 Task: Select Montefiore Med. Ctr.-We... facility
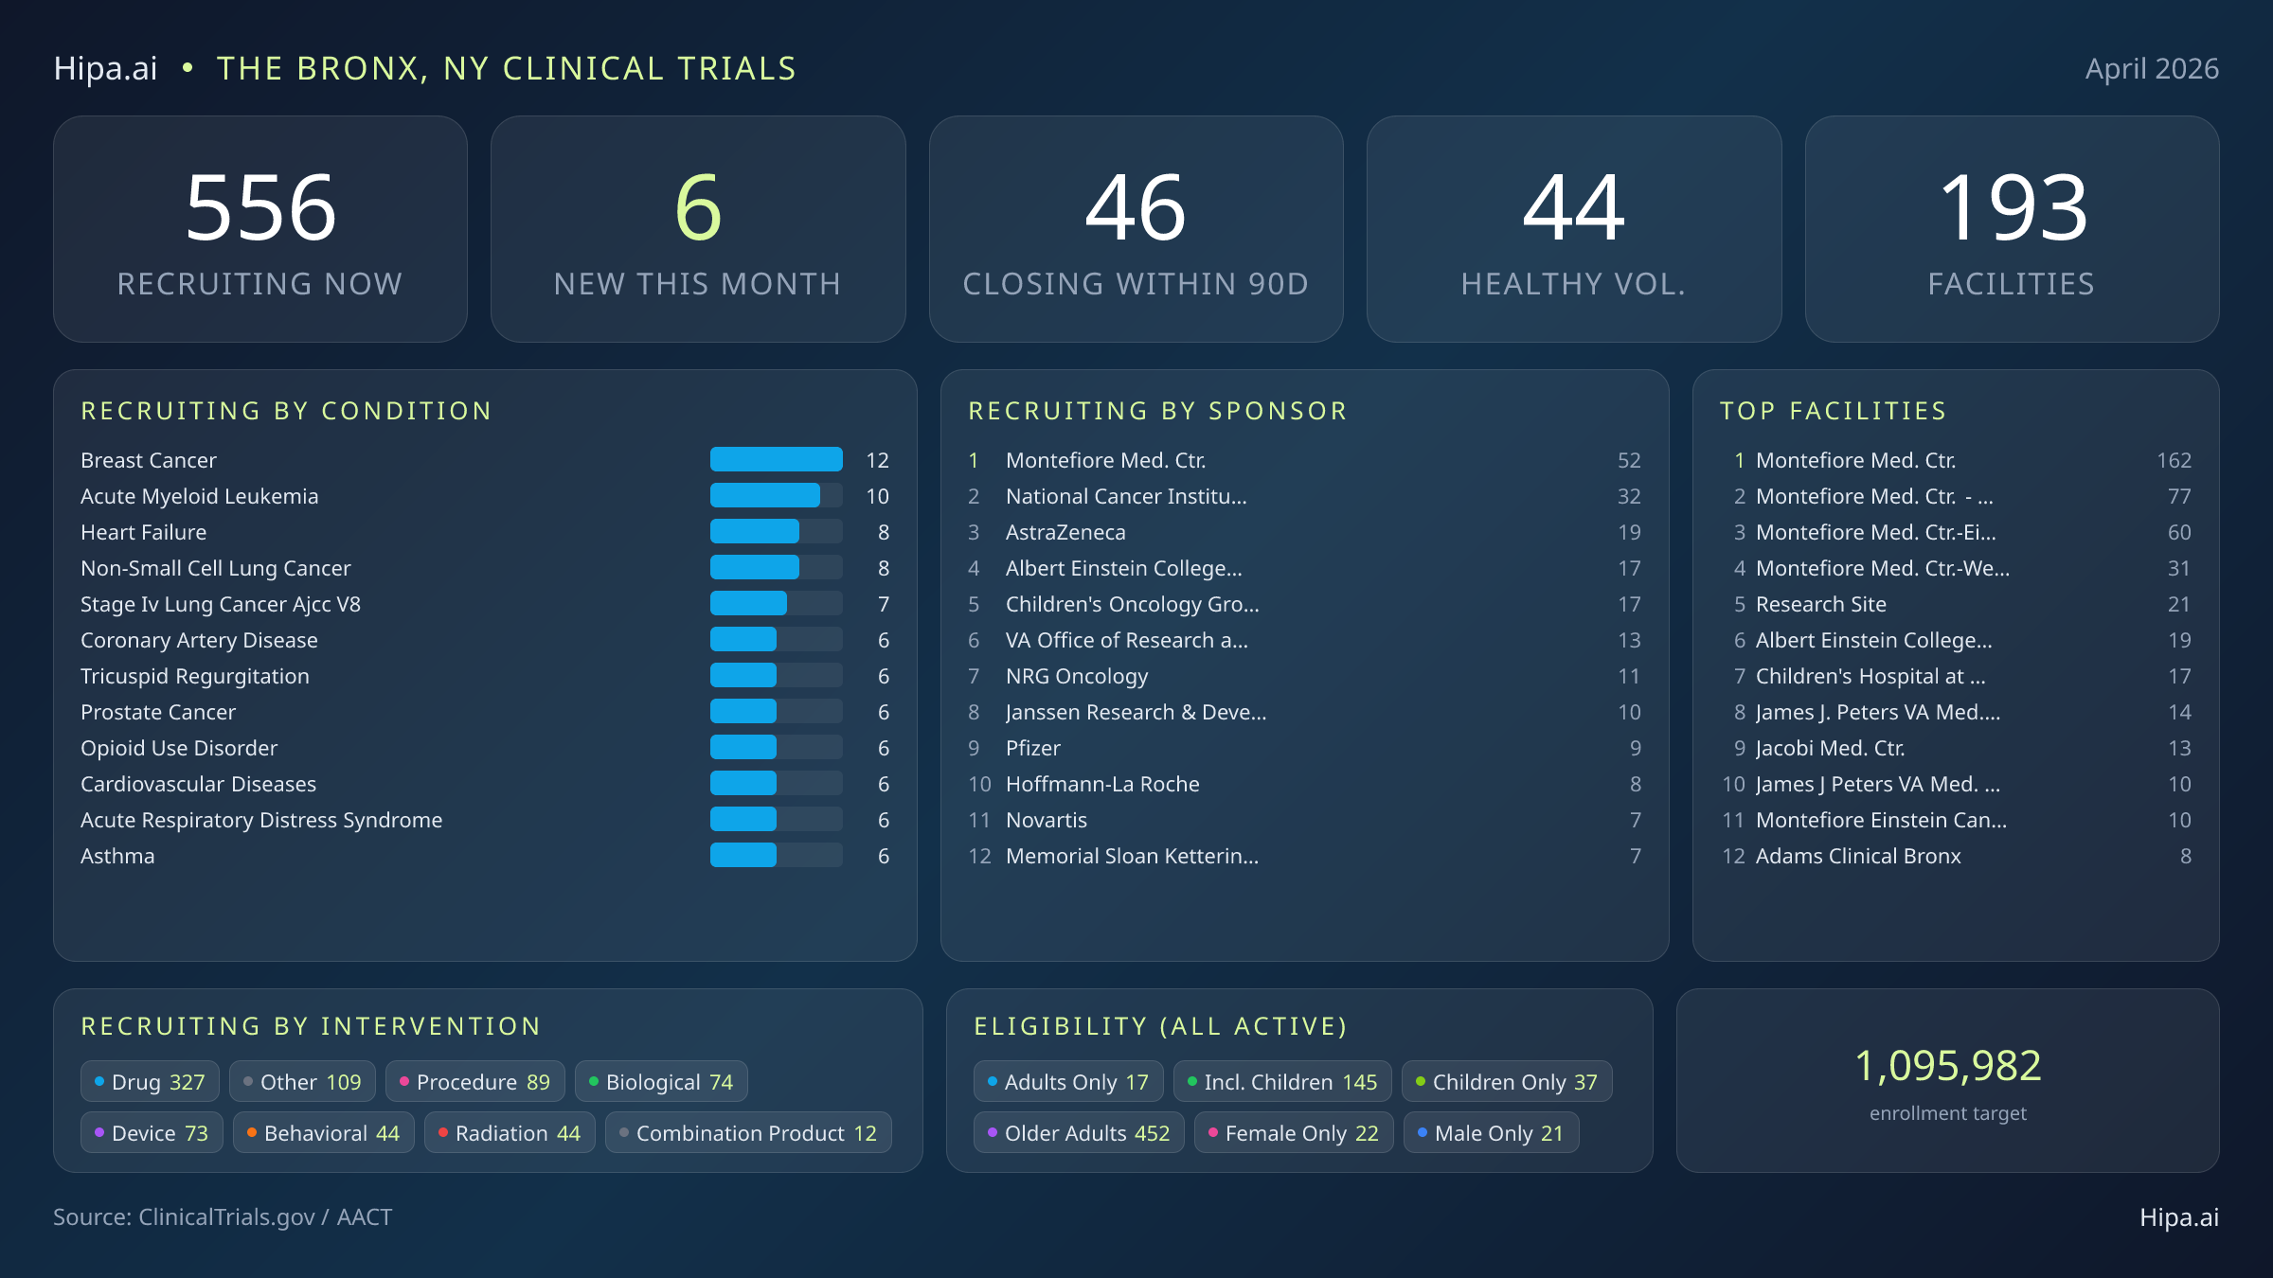[x=1956, y=568]
